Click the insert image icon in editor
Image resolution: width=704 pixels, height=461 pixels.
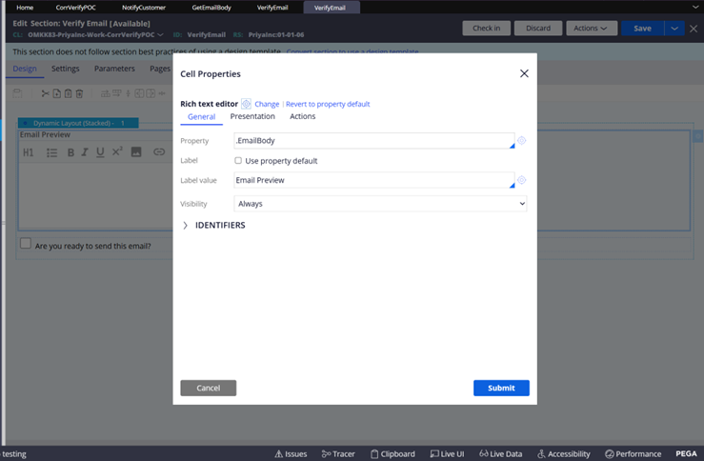(136, 152)
